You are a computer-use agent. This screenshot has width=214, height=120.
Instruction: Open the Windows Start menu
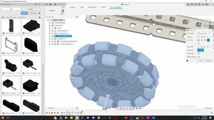click(3, 118)
